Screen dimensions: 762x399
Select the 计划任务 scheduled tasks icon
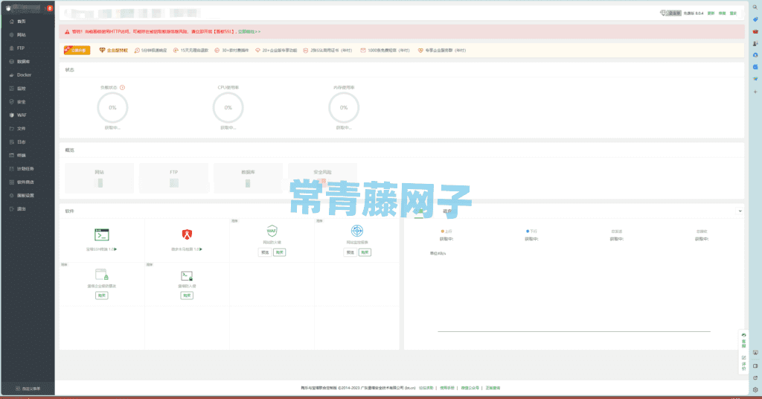coord(12,169)
